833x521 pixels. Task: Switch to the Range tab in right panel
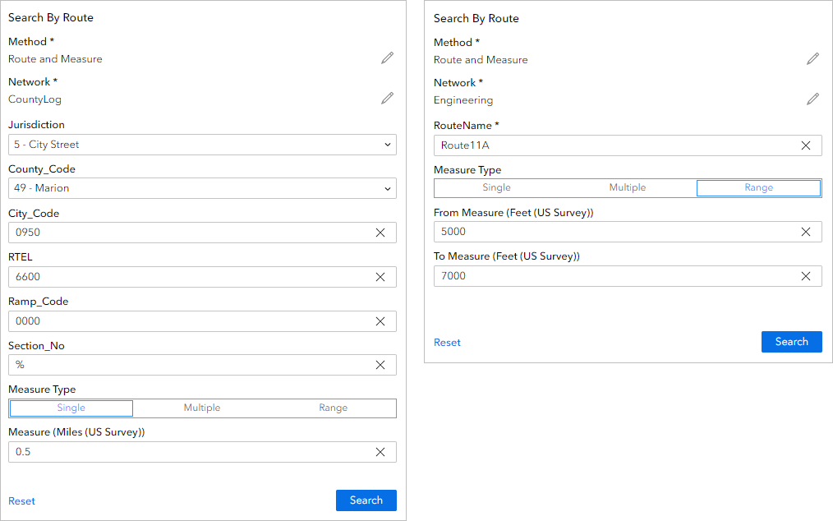tap(757, 187)
